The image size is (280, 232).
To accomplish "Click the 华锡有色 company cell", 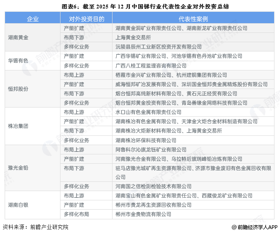I will click(33, 61).
